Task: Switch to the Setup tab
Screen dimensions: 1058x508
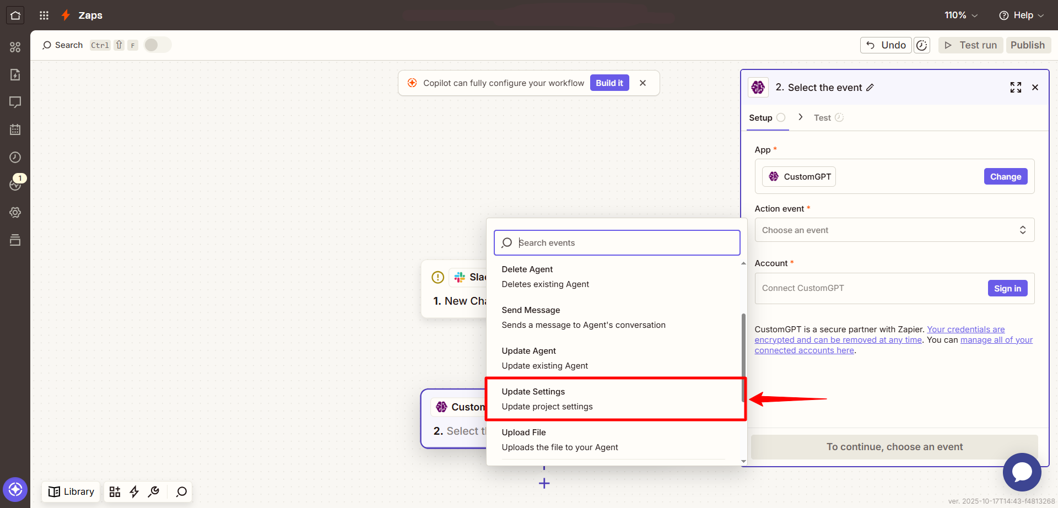Action: (x=767, y=118)
